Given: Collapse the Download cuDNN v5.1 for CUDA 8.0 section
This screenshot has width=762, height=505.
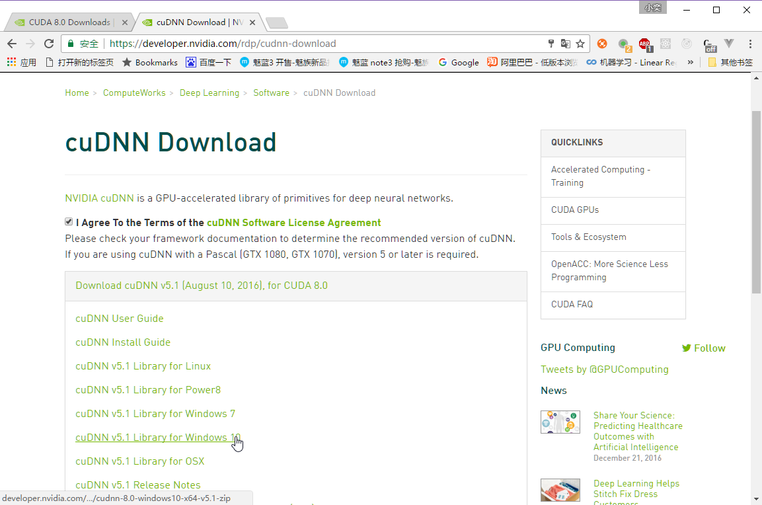Looking at the screenshot, I should point(201,286).
